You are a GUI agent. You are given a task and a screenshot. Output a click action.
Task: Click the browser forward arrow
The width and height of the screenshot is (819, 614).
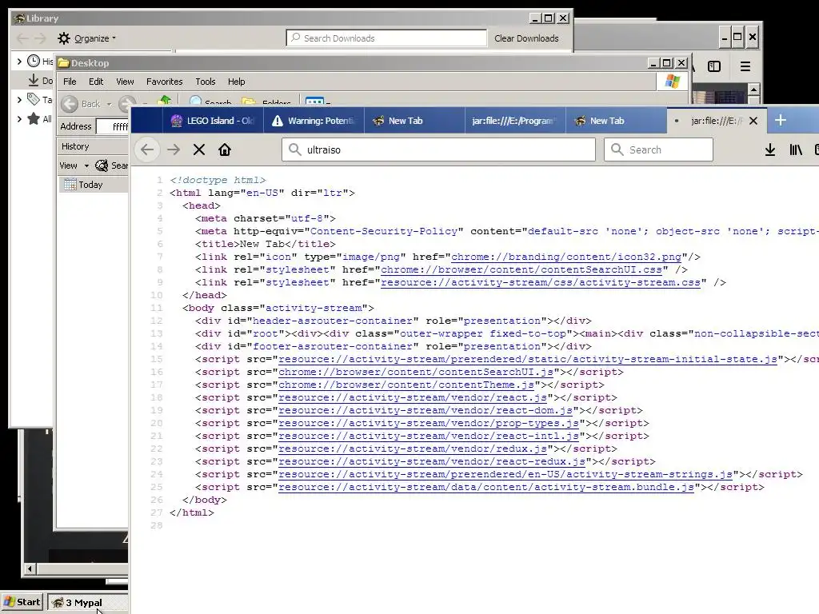[174, 150]
